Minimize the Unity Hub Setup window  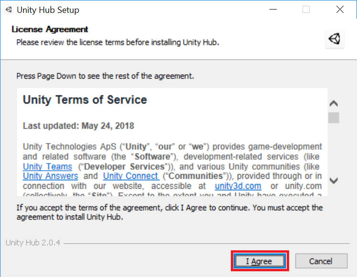tap(273, 10)
